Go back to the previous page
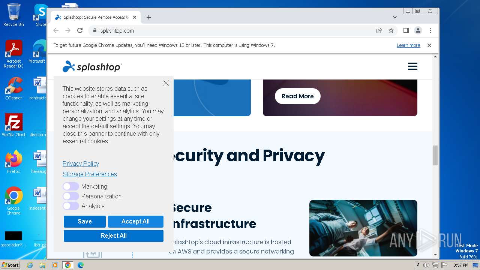 [x=56, y=31]
